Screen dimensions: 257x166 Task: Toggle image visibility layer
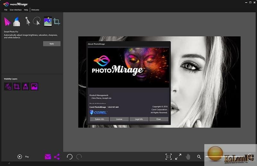point(34,87)
